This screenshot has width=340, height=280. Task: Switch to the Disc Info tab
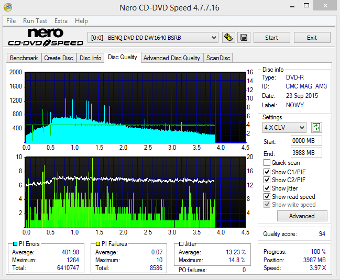(91, 58)
